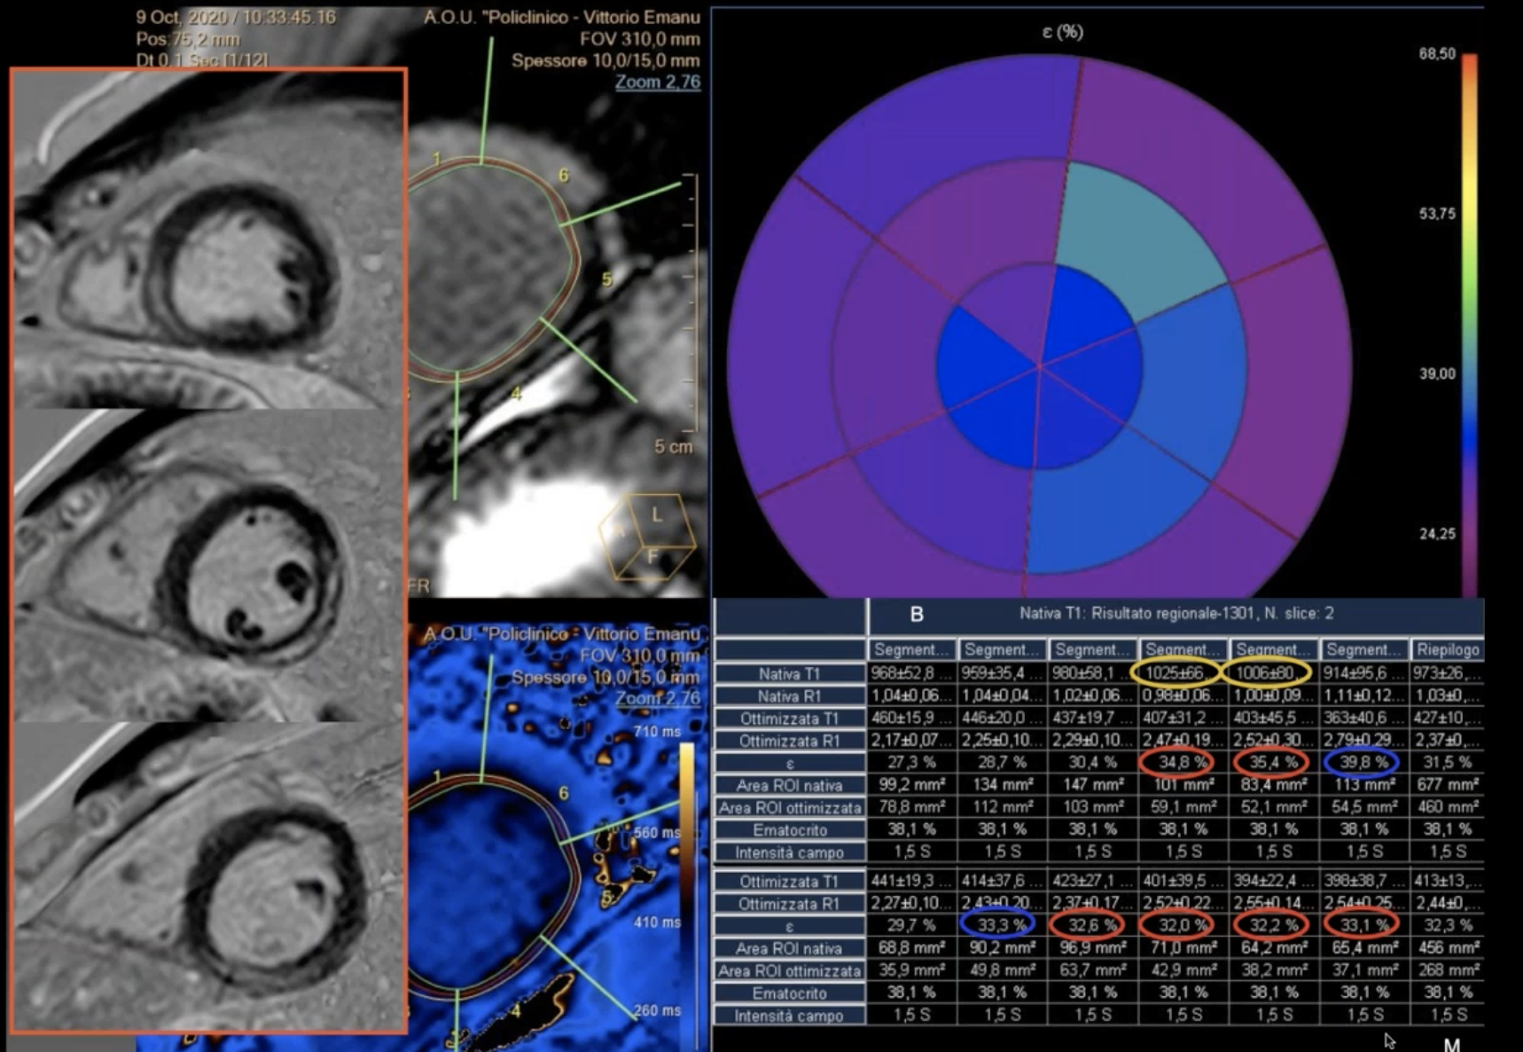Click the yellow-circled 1025±66 Nativa T1 cell
1523x1052 pixels.
point(1175,672)
